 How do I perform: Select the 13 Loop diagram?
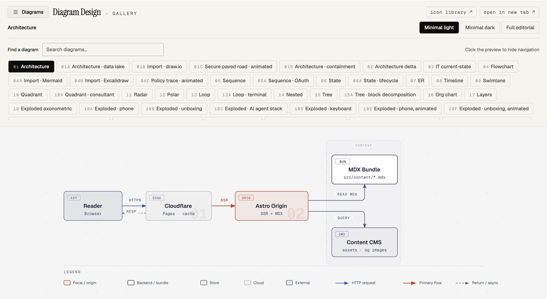pos(201,95)
